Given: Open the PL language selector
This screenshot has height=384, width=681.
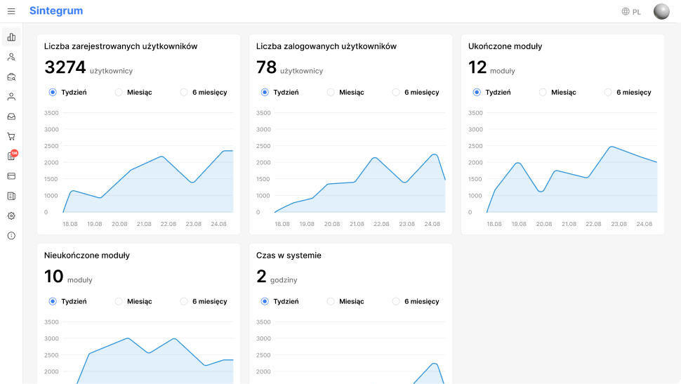Looking at the screenshot, I should click(x=631, y=12).
